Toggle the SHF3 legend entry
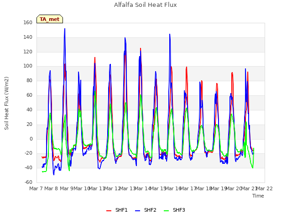Screen dimensions: 292x219 click(x=174, y=210)
